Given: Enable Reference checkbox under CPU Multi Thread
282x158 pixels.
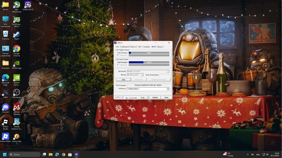Looking at the screenshot, I should click(118, 65).
